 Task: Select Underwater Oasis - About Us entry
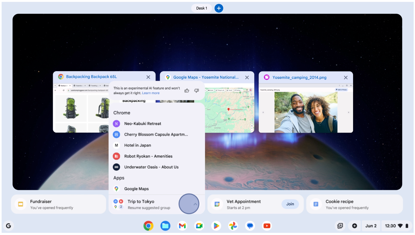coord(151,167)
